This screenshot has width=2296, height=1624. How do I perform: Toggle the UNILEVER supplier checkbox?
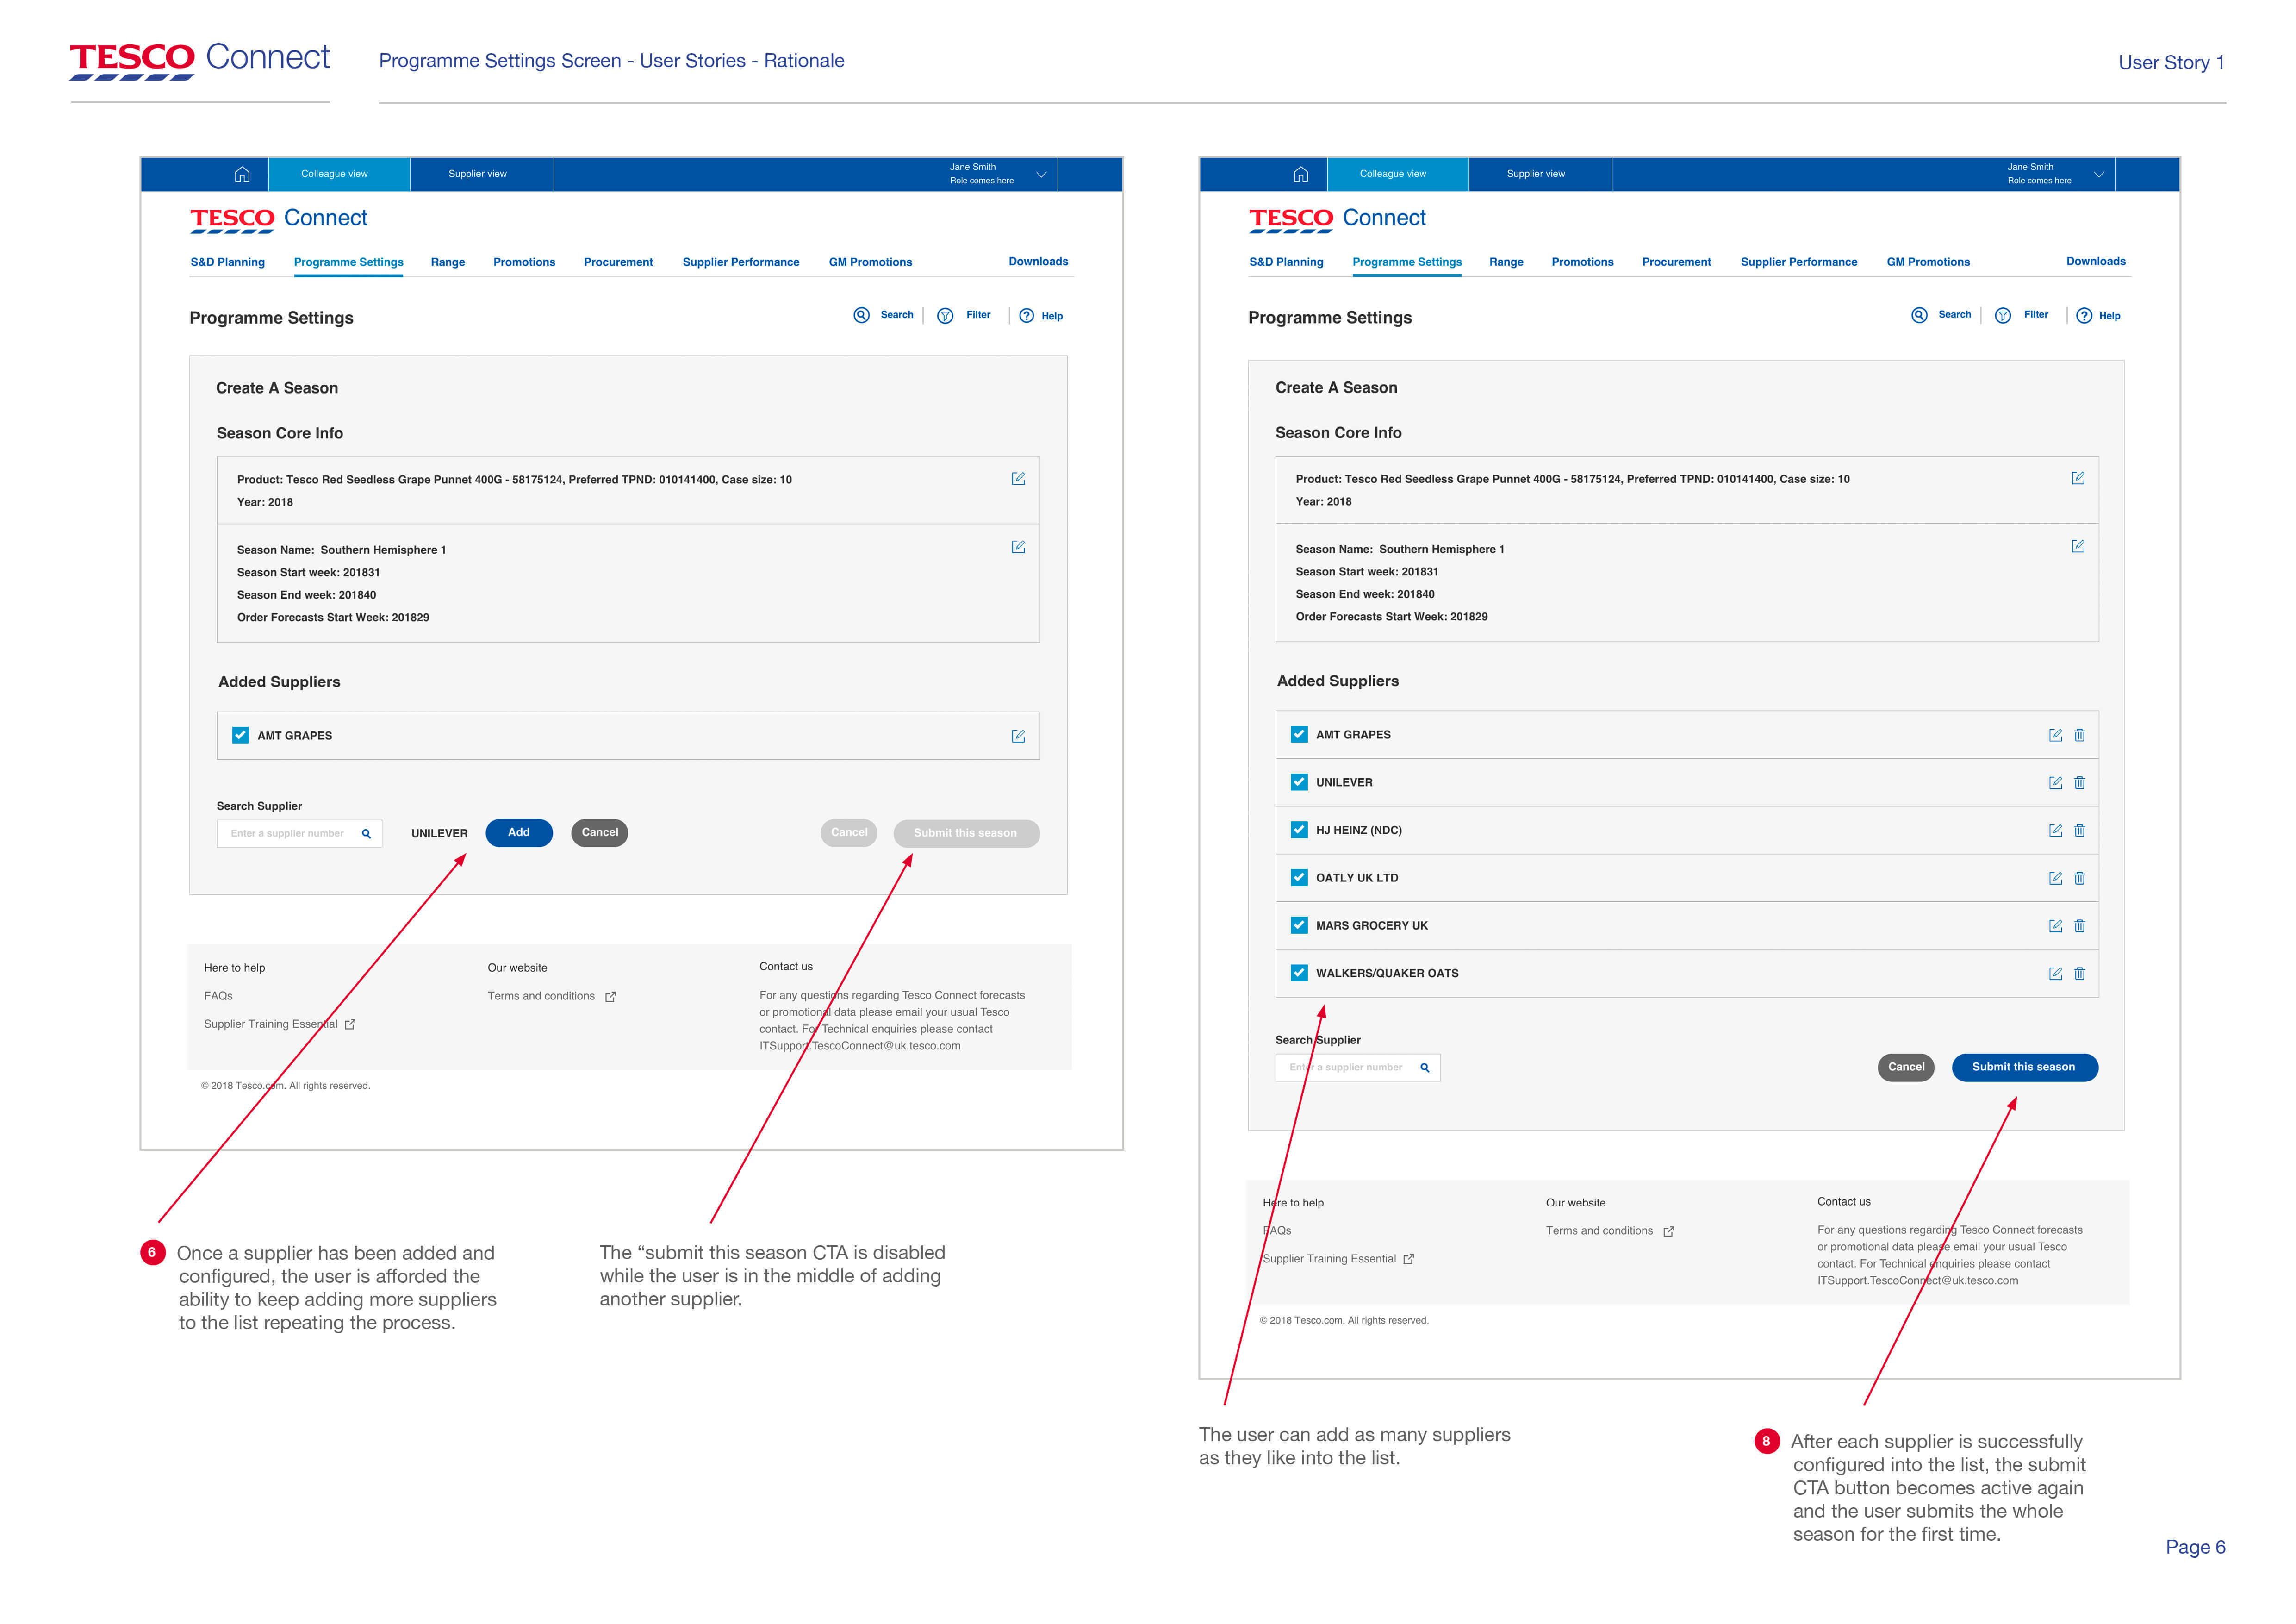(x=1299, y=783)
